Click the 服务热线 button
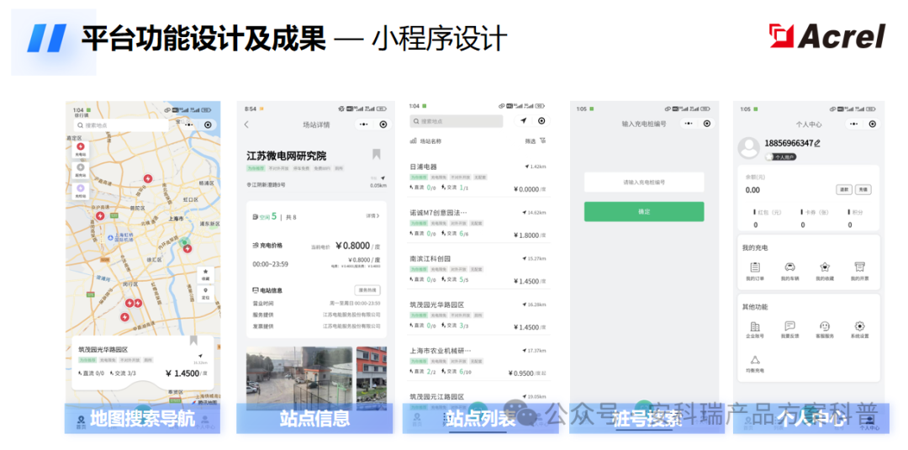This screenshot has width=908, height=450. [367, 291]
